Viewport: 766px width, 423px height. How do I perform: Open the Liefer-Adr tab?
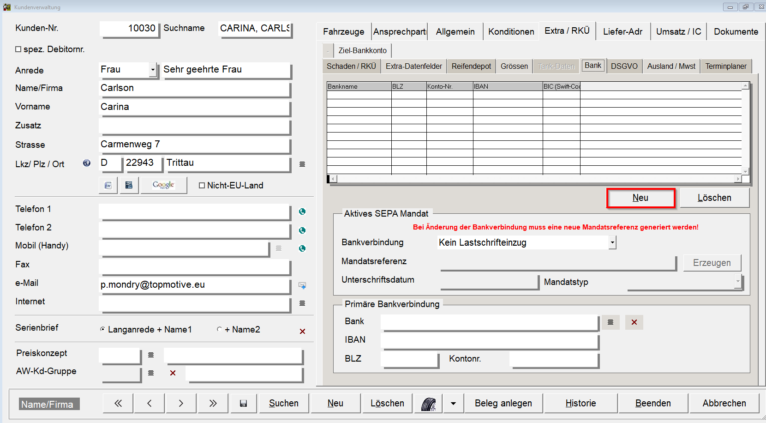click(x=622, y=31)
